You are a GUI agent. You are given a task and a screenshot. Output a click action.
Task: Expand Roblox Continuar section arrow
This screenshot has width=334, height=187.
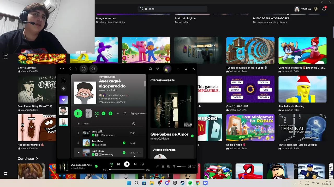click(x=37, y=158)
